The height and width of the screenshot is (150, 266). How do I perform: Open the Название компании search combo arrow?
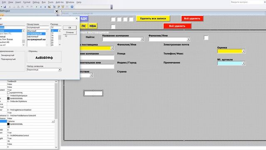click(x=142, y=39)
